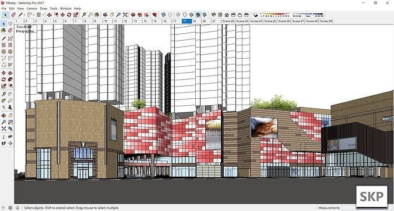Toggle Back Edges style

pos(170,15)
